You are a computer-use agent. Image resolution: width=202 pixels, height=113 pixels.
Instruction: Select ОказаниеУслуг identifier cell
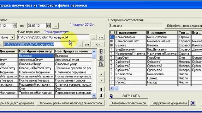36,64
